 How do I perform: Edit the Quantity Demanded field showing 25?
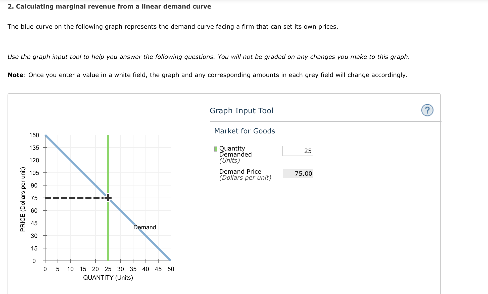point(298,151)
